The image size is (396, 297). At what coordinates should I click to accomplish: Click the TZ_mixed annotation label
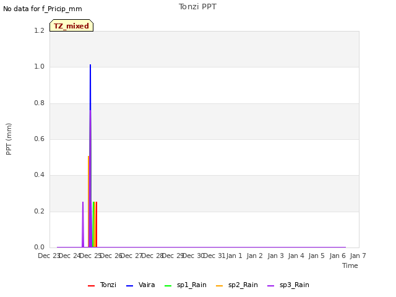72,26
